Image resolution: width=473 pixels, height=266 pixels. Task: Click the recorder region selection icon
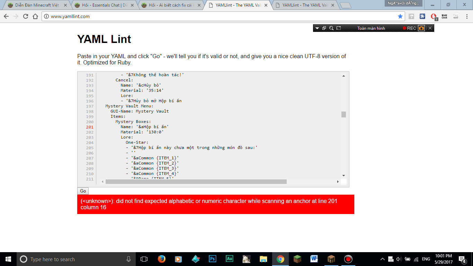[x=339, y=28]
